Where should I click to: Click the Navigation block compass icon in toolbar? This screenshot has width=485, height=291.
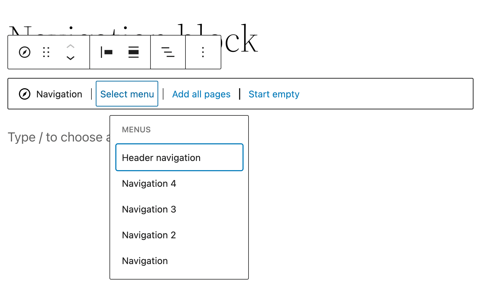(x=25, y=52)
